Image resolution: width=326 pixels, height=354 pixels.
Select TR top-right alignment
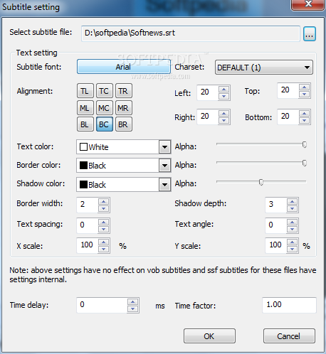(124, 91)
